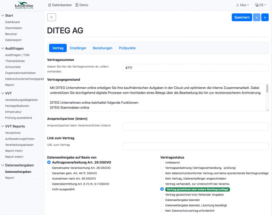Open the list view toggle icon button

pyautogui.click(x=52, y=17)
